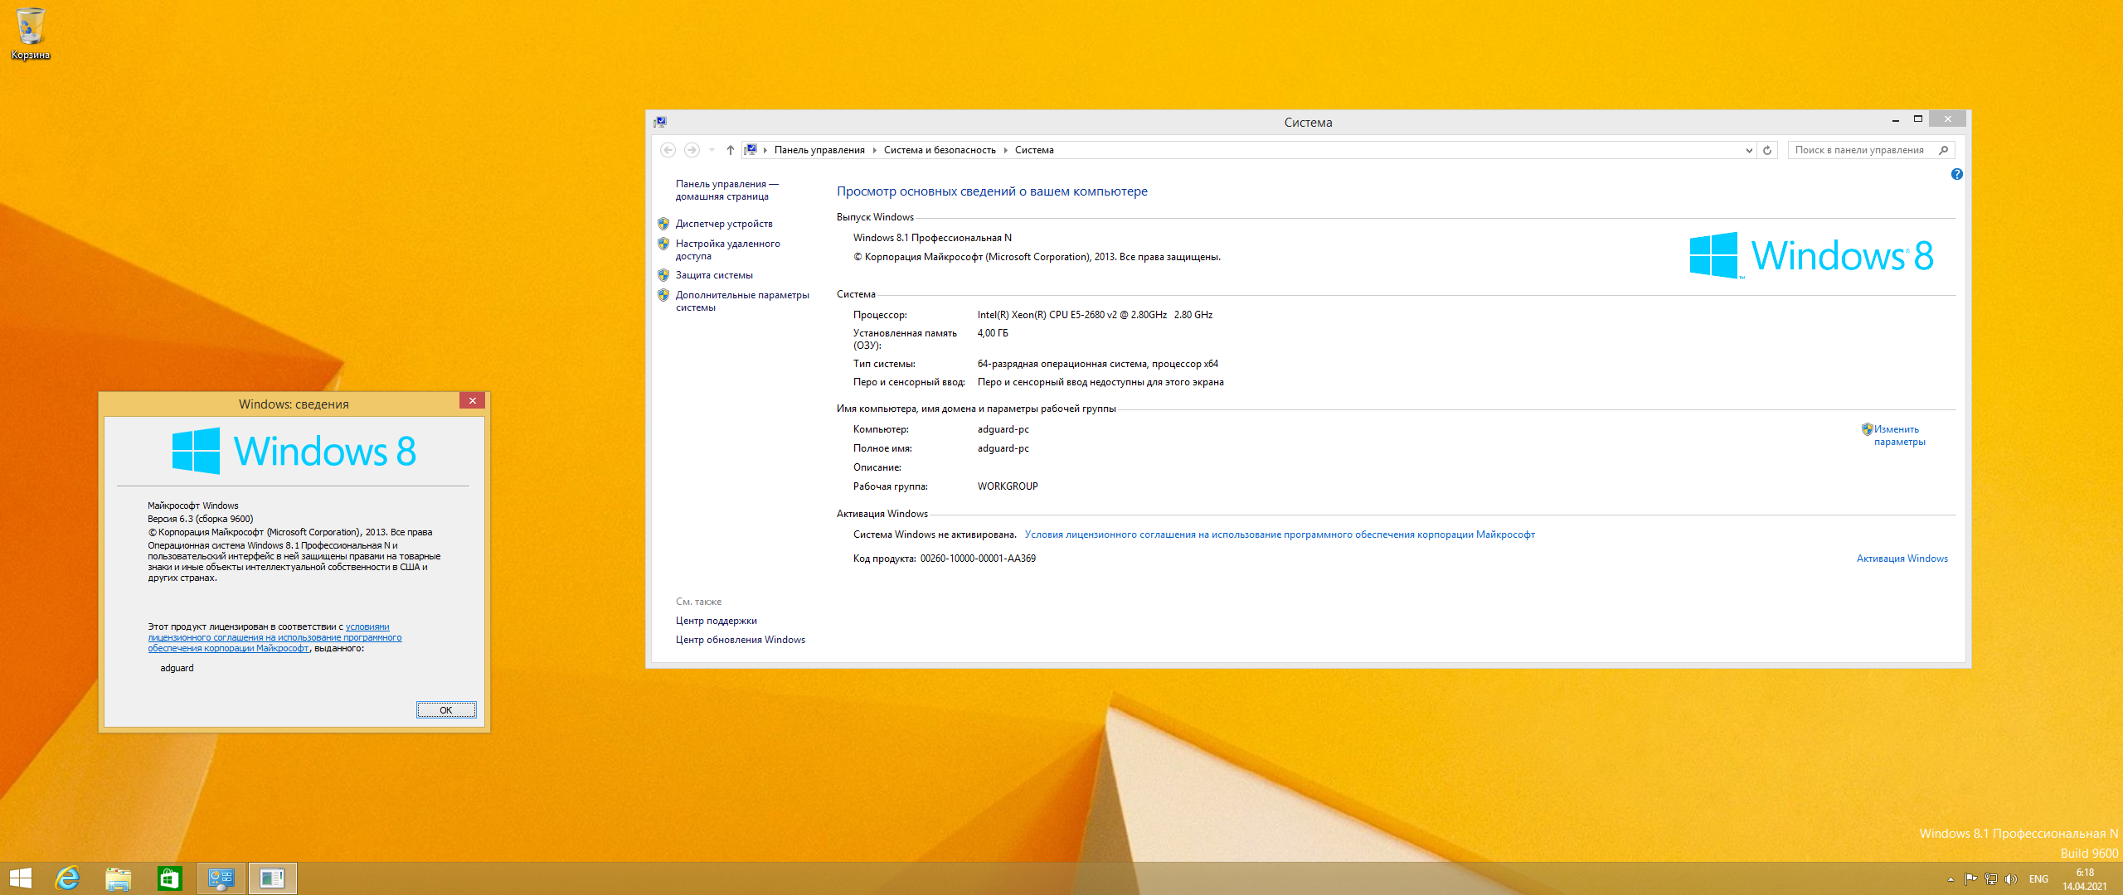Maximize the Система window
Image resolution: width=2123 pixels, height=895 pixels.
(1917, 119)
